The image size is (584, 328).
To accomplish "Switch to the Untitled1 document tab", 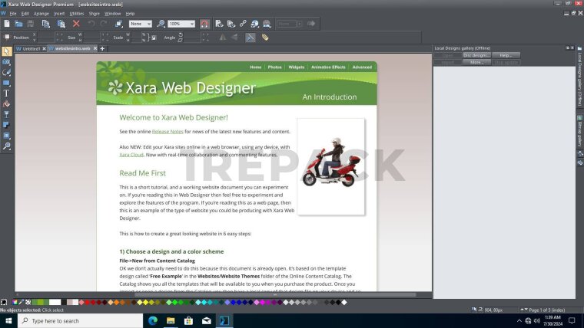I will coord(31,48).
